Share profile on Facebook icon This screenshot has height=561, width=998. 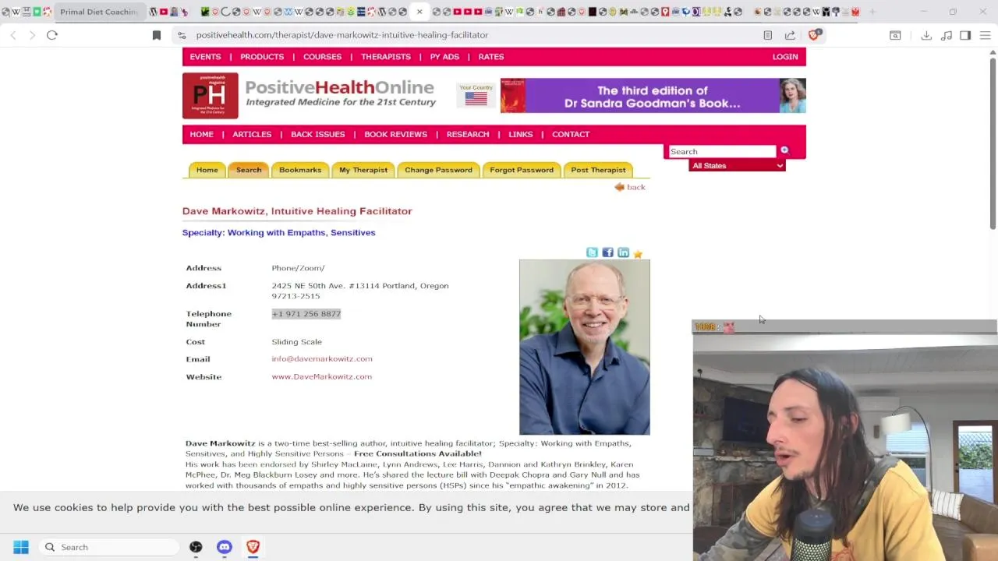607,252
